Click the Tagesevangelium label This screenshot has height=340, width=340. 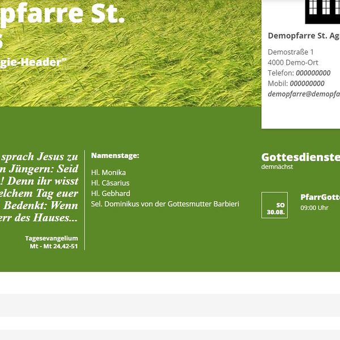[x=52, y=239]
